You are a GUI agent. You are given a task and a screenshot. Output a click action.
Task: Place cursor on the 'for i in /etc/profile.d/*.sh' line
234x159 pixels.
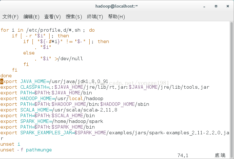tap(47, 30)
